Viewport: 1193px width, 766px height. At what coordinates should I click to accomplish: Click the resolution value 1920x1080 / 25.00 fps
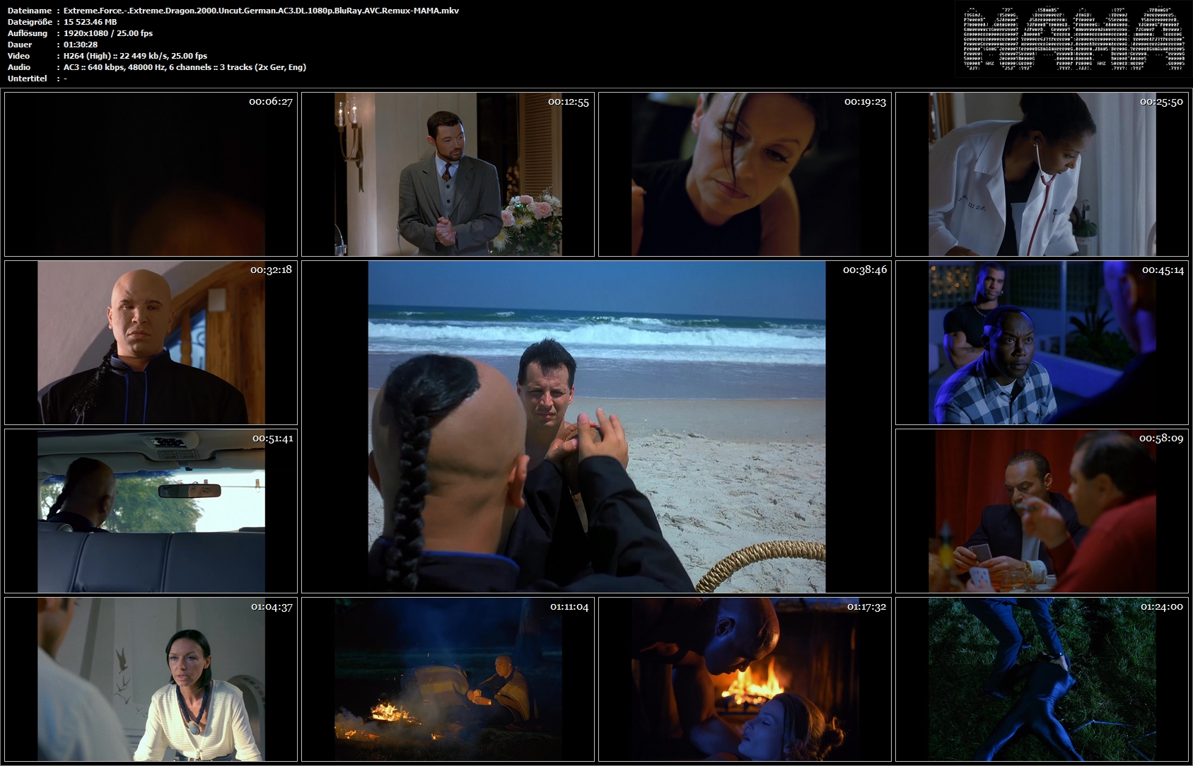point(108,33)
